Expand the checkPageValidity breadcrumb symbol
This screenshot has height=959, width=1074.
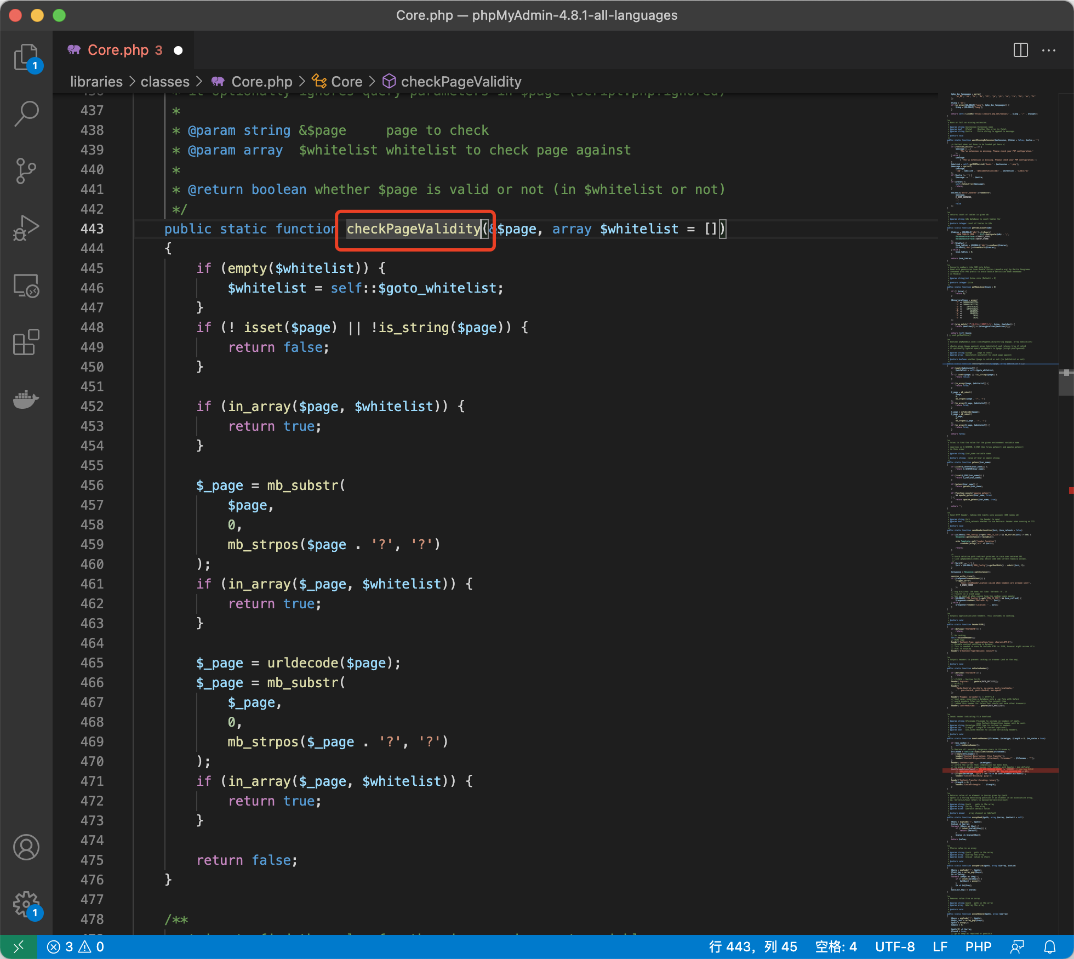tap(461, 82)
